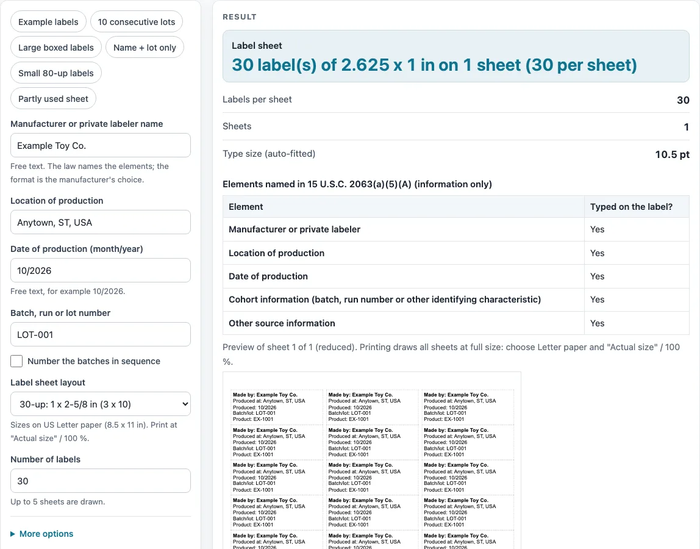The image size is (700, 549).
Task: Click the label sheet preview thumbnail
Action: (x=372, y=460)
